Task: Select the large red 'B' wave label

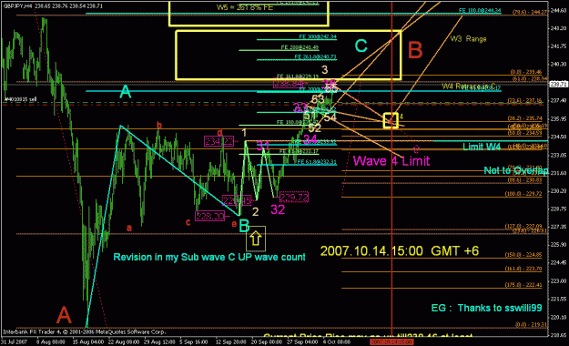Action: (x=415, y=50)
